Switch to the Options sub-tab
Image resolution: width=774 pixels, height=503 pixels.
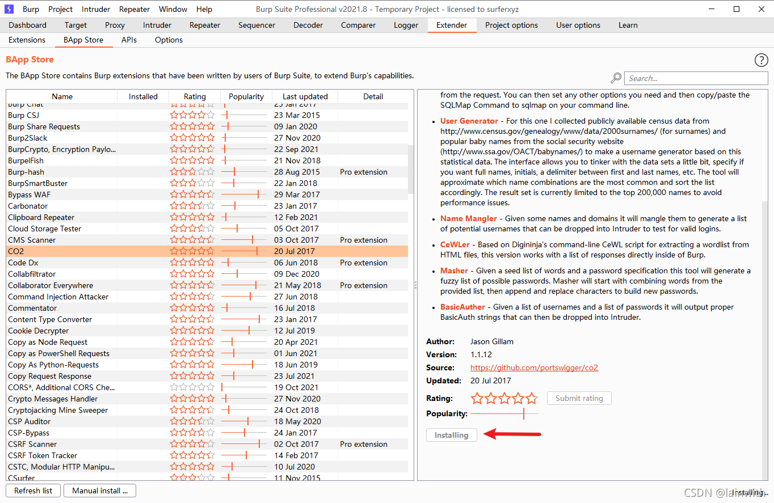click(169, 40)
